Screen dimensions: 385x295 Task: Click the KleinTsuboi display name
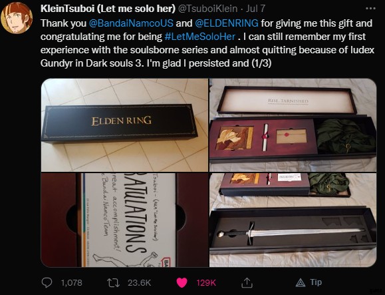(x=108, y=9)
